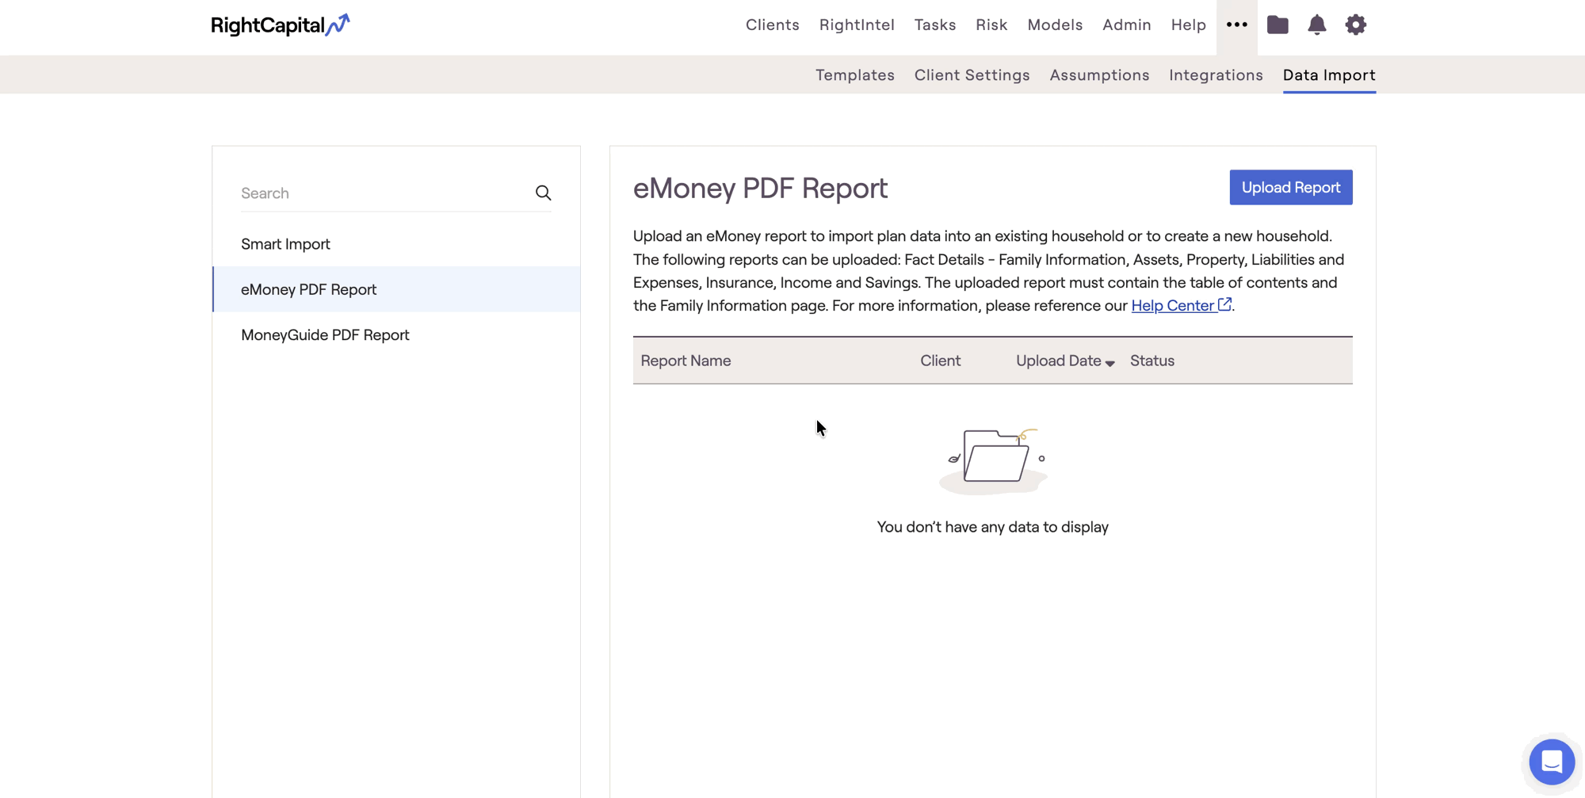The image size is (1585, 798).
Task: Open the notifications bell
Action: 1316,25
